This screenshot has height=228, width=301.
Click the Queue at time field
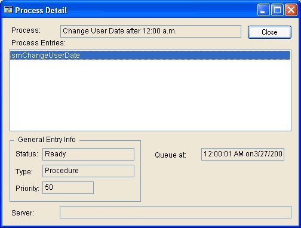coord(242,154)
